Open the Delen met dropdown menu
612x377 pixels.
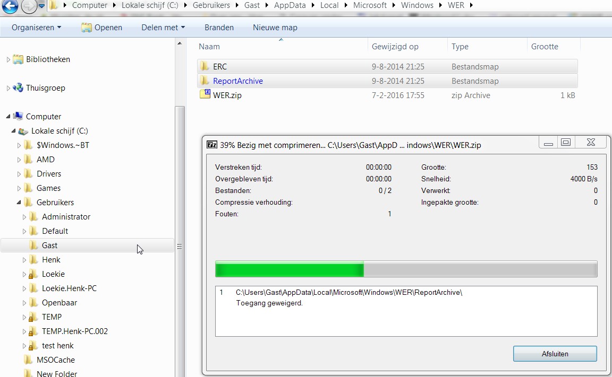tap(163, 28)
